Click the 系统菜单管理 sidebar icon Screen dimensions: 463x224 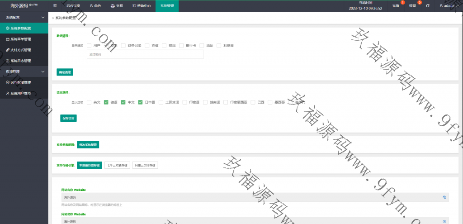pos(7,39)
